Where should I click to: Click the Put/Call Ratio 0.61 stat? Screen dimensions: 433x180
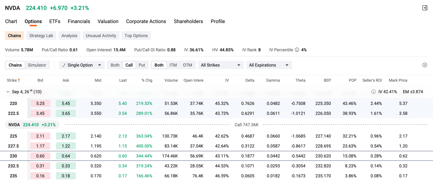tap(60, 50)
